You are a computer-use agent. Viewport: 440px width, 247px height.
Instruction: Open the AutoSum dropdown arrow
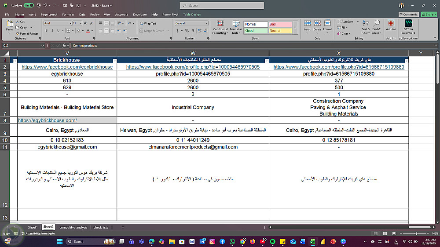click(358, 22)
